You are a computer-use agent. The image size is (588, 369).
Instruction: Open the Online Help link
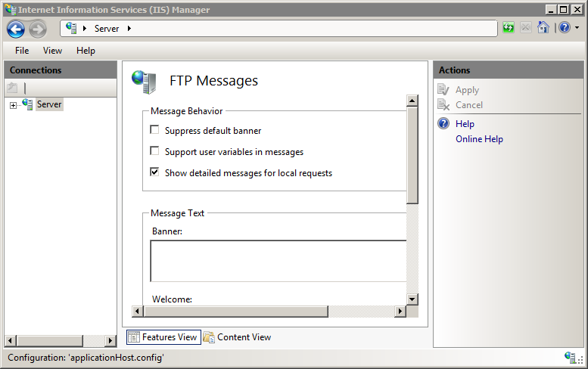[x=479, y=139]
